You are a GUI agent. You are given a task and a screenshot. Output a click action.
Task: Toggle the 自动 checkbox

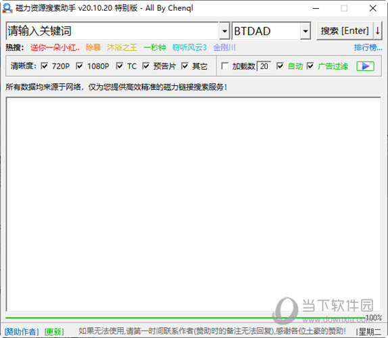280,66
